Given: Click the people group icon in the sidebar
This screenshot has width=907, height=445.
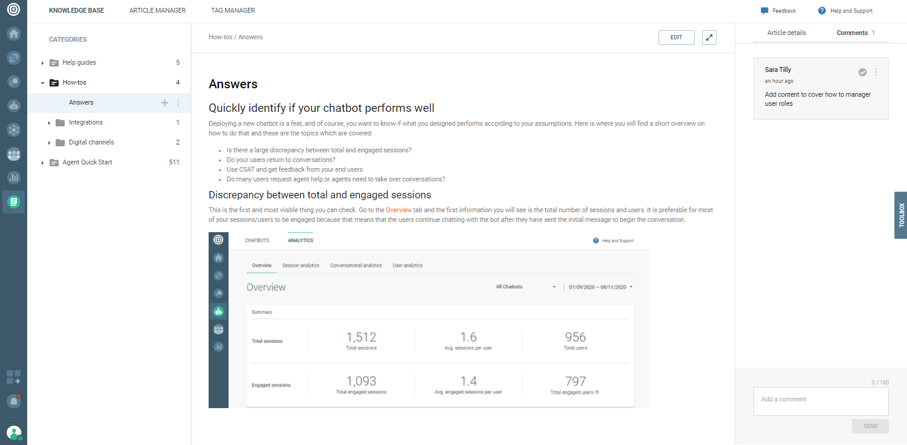Looking at the screenshot, I should [13, 154].
